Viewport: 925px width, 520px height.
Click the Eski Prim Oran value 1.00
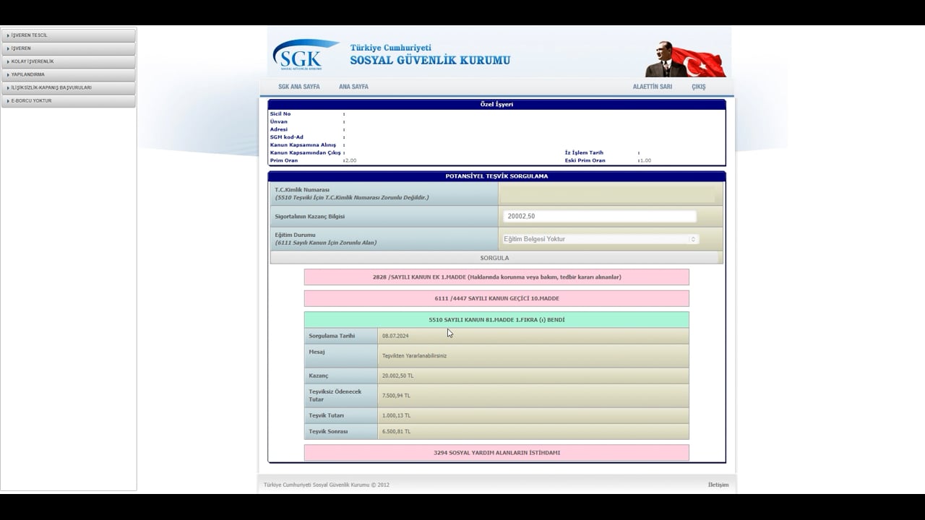pyautogui.click(x=645, y=160)
